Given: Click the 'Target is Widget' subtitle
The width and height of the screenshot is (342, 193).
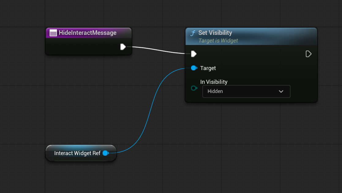Looking at the screenshot, I should [218, 41].
